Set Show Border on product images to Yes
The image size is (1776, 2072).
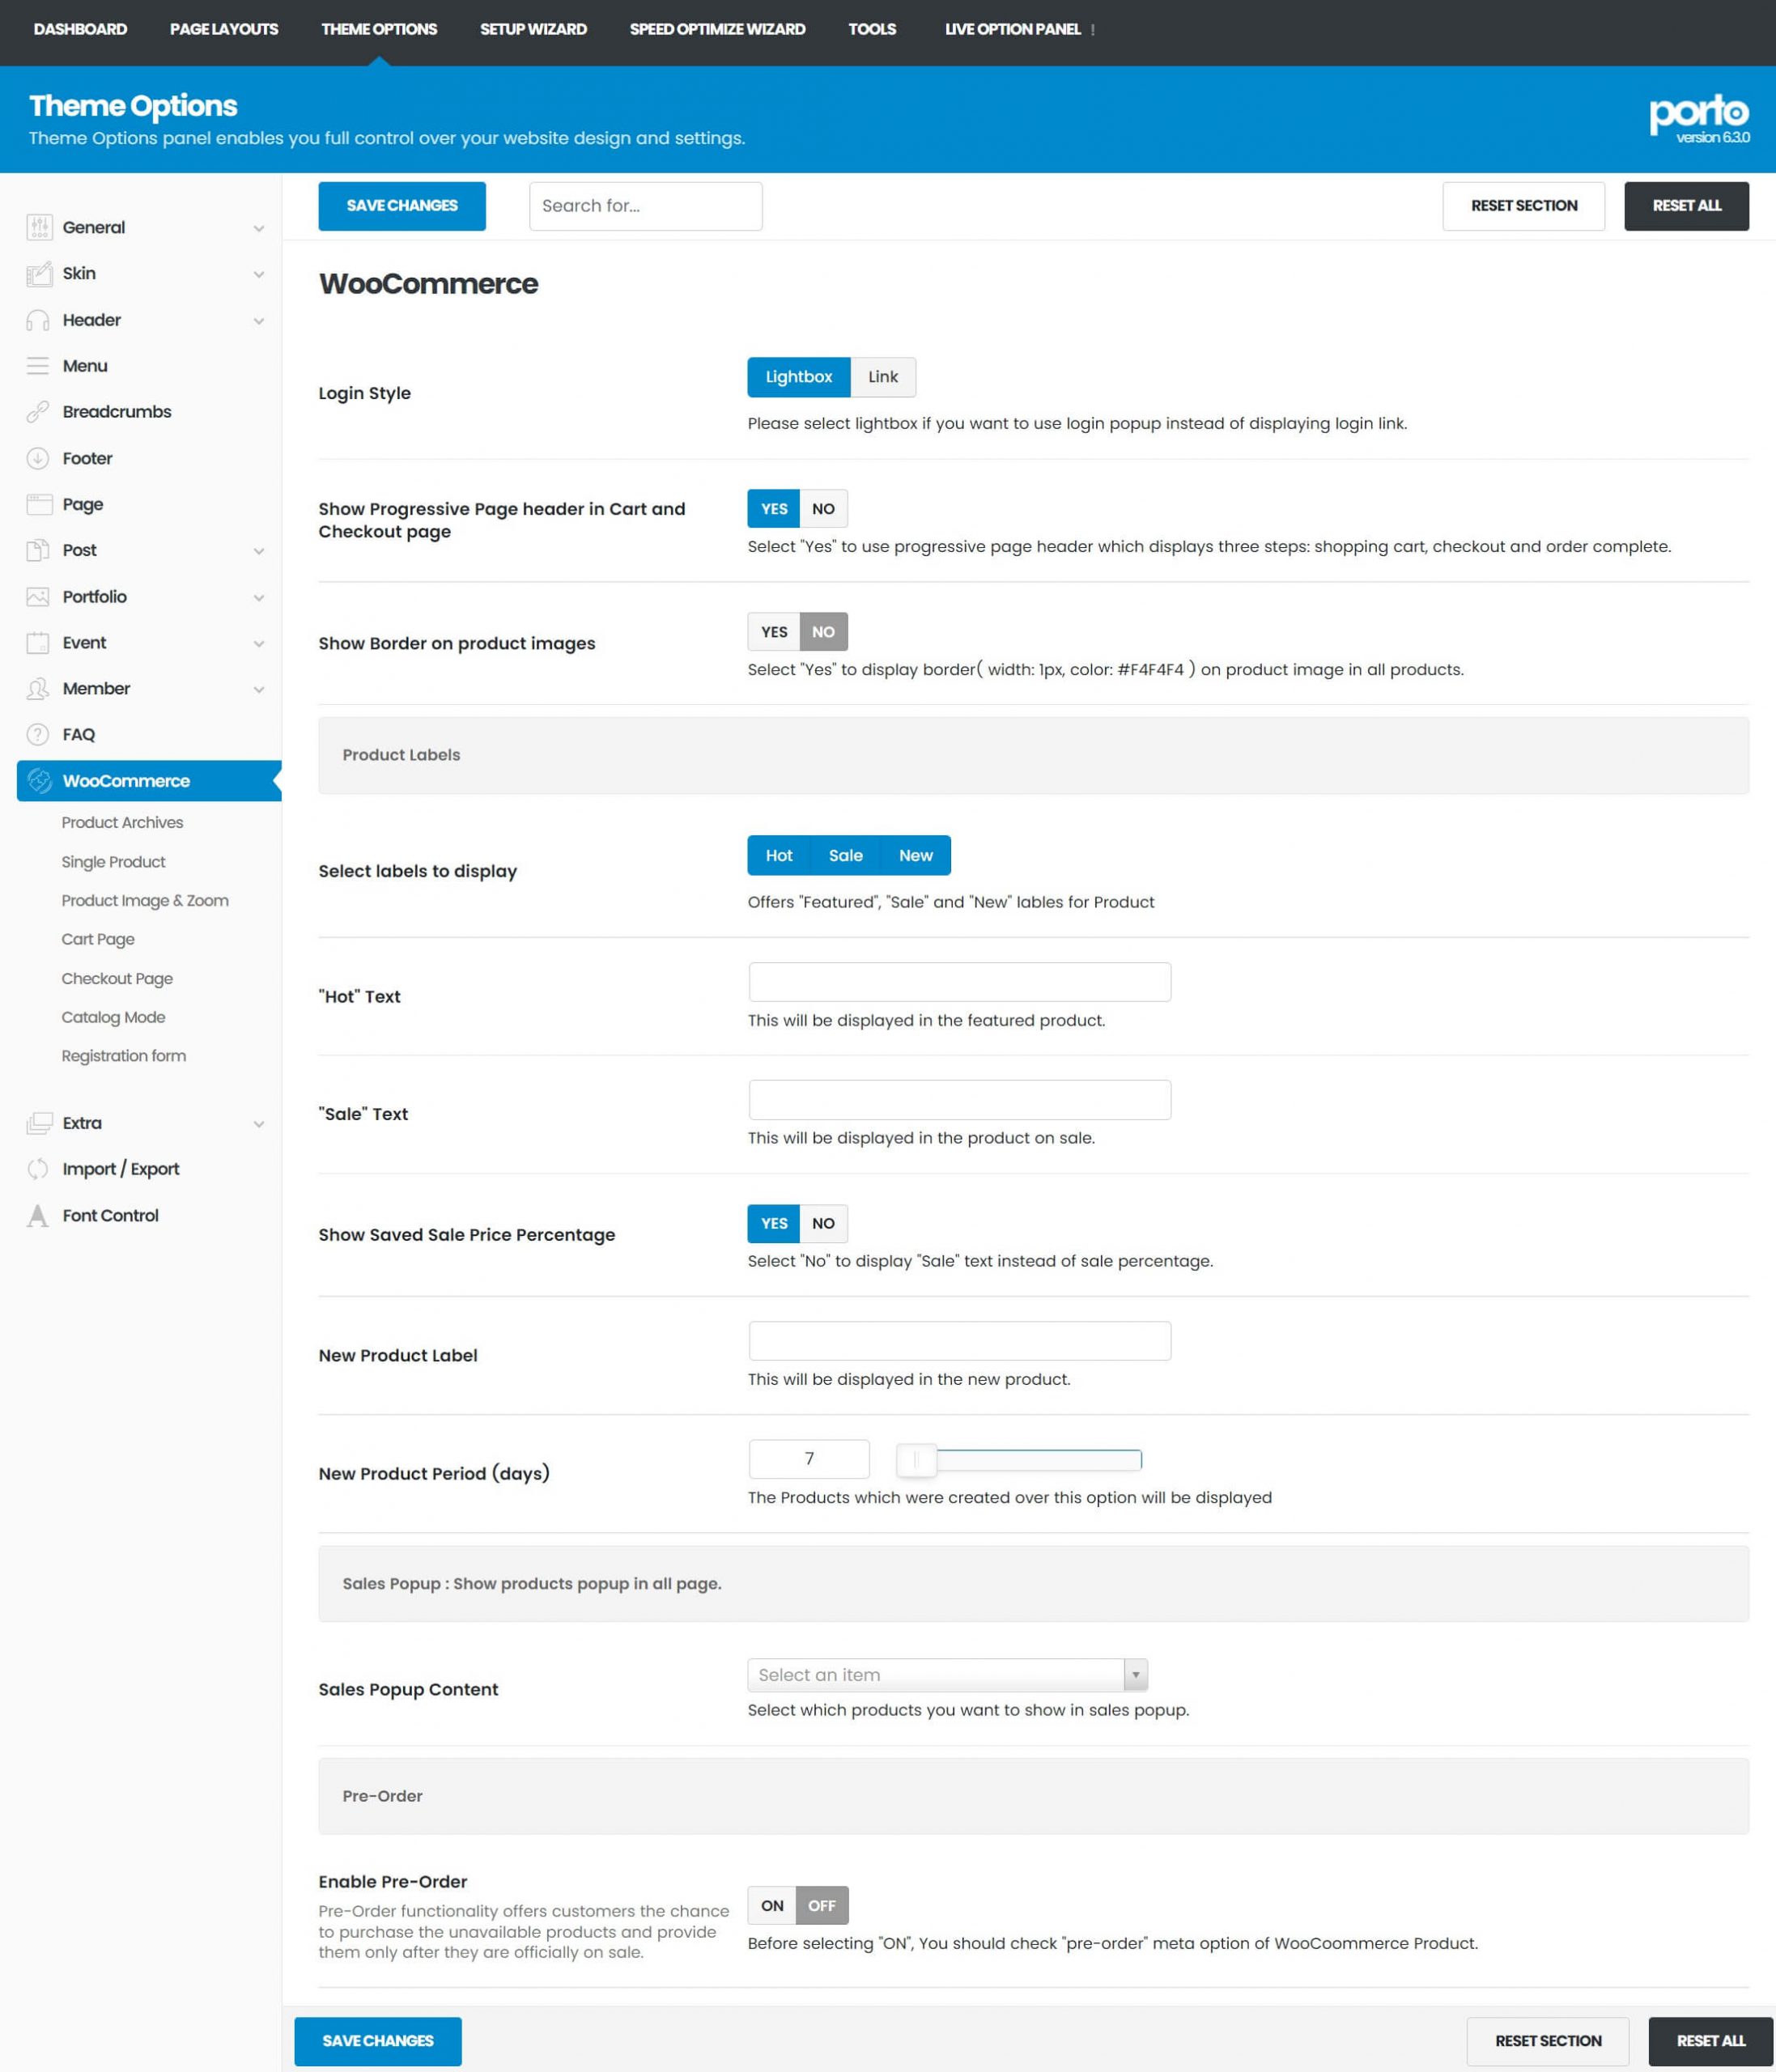point(773,632)
